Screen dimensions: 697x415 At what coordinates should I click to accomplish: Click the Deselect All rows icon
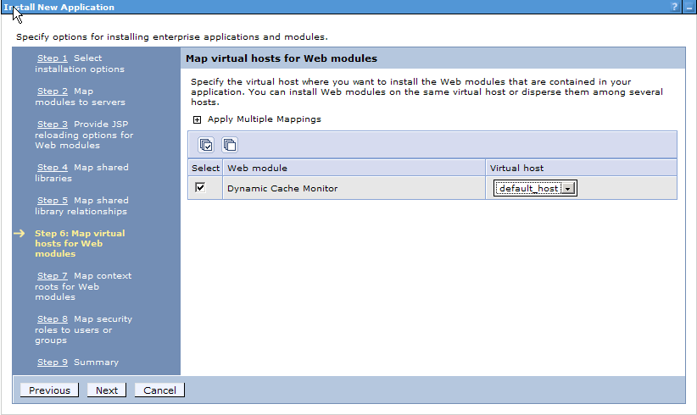coord(230,145)
